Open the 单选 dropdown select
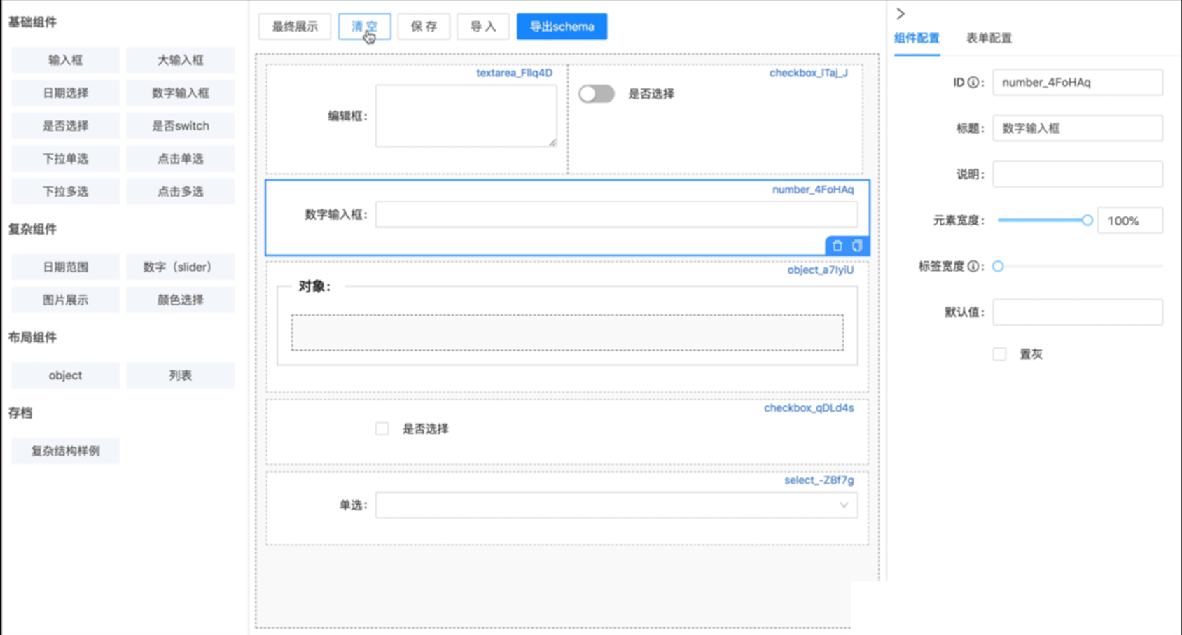This screenshot has height=635, width=1182. [x=616, y=505]
